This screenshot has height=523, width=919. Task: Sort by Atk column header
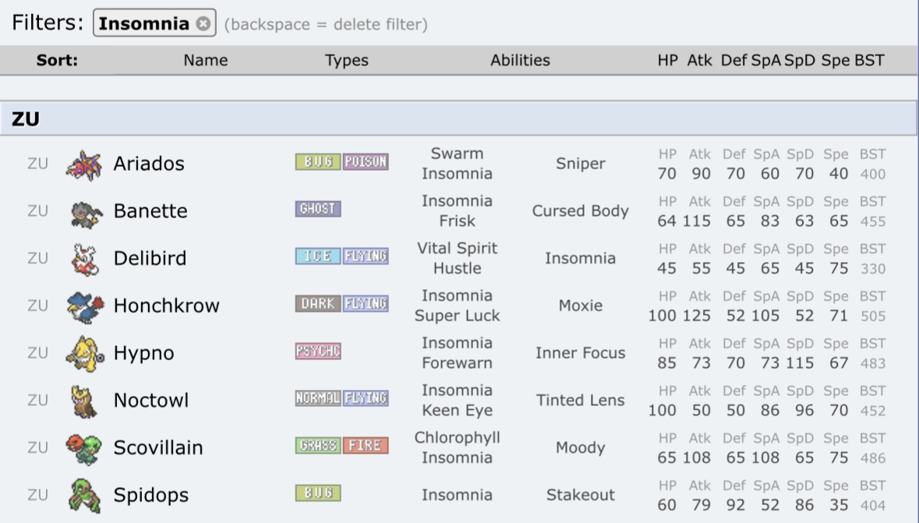(699, 60)
